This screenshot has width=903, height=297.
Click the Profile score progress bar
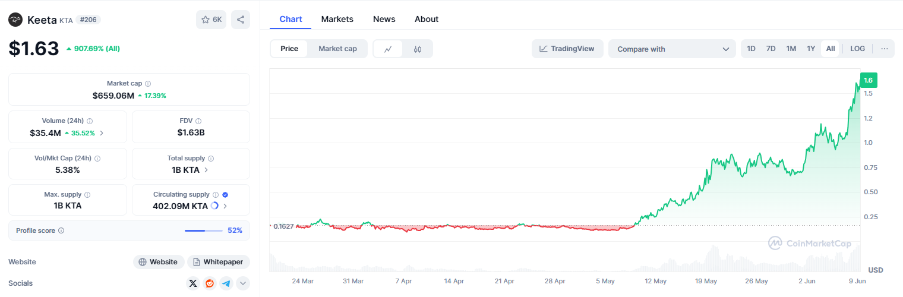[x=204, y=230]
